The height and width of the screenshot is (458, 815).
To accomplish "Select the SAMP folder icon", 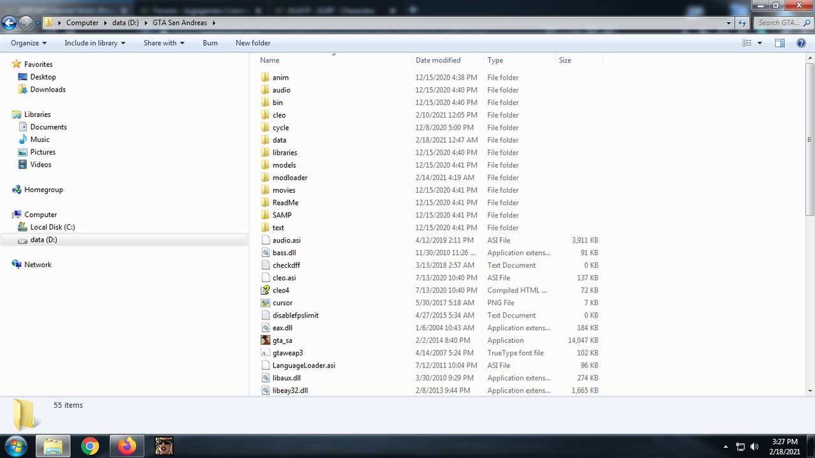I will click(x=266, y=215).
